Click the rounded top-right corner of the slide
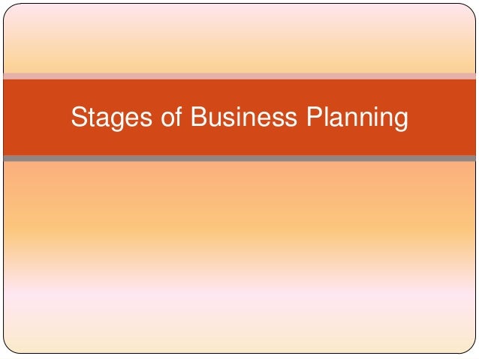The width and height of the screenshot is (479, 359). click(471, 9)
